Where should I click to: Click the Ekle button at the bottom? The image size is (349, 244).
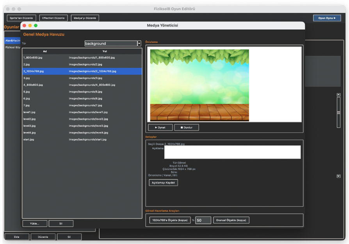[16, 237]
